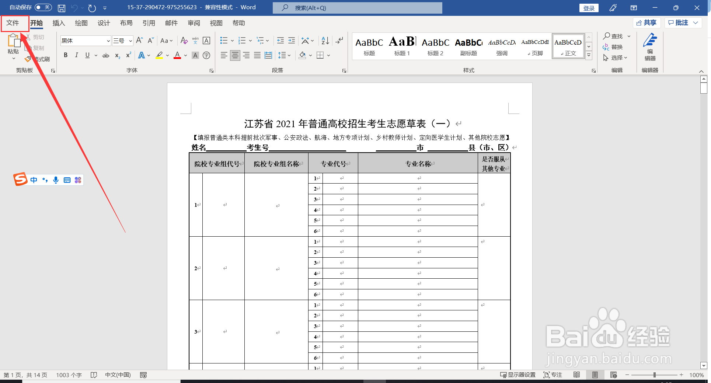Viewport: 711px width, 383px height.
Task: Click the zoom slider handle
Action: pos(654,375)
